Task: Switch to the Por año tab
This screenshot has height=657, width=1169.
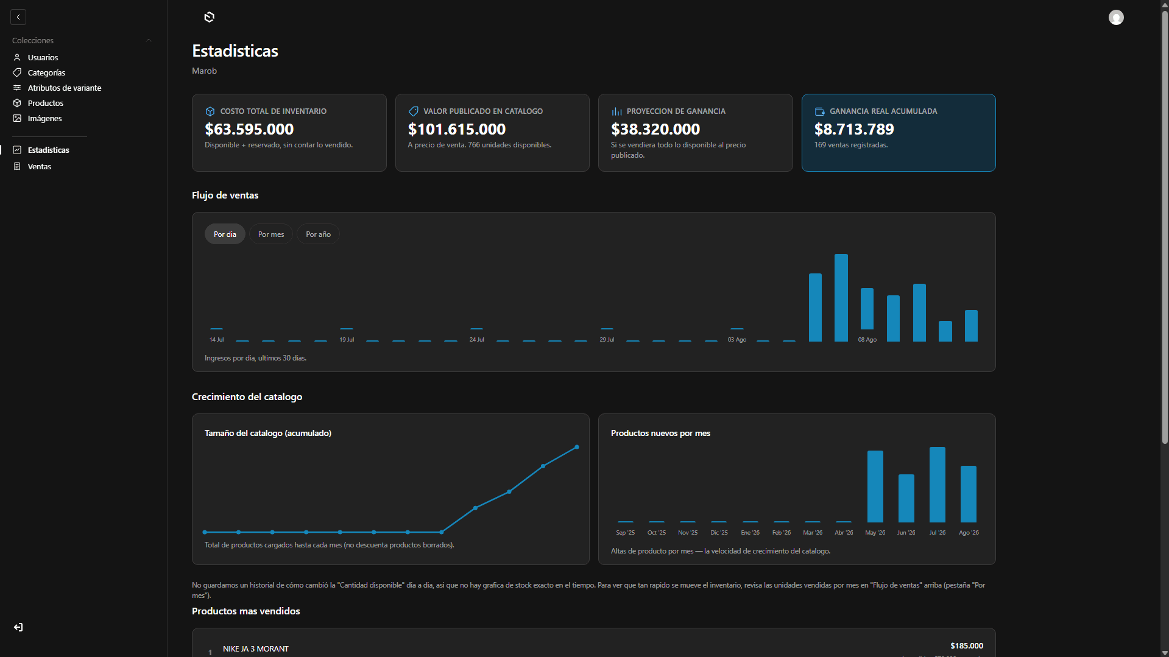Action: click(x=318, y=234)
